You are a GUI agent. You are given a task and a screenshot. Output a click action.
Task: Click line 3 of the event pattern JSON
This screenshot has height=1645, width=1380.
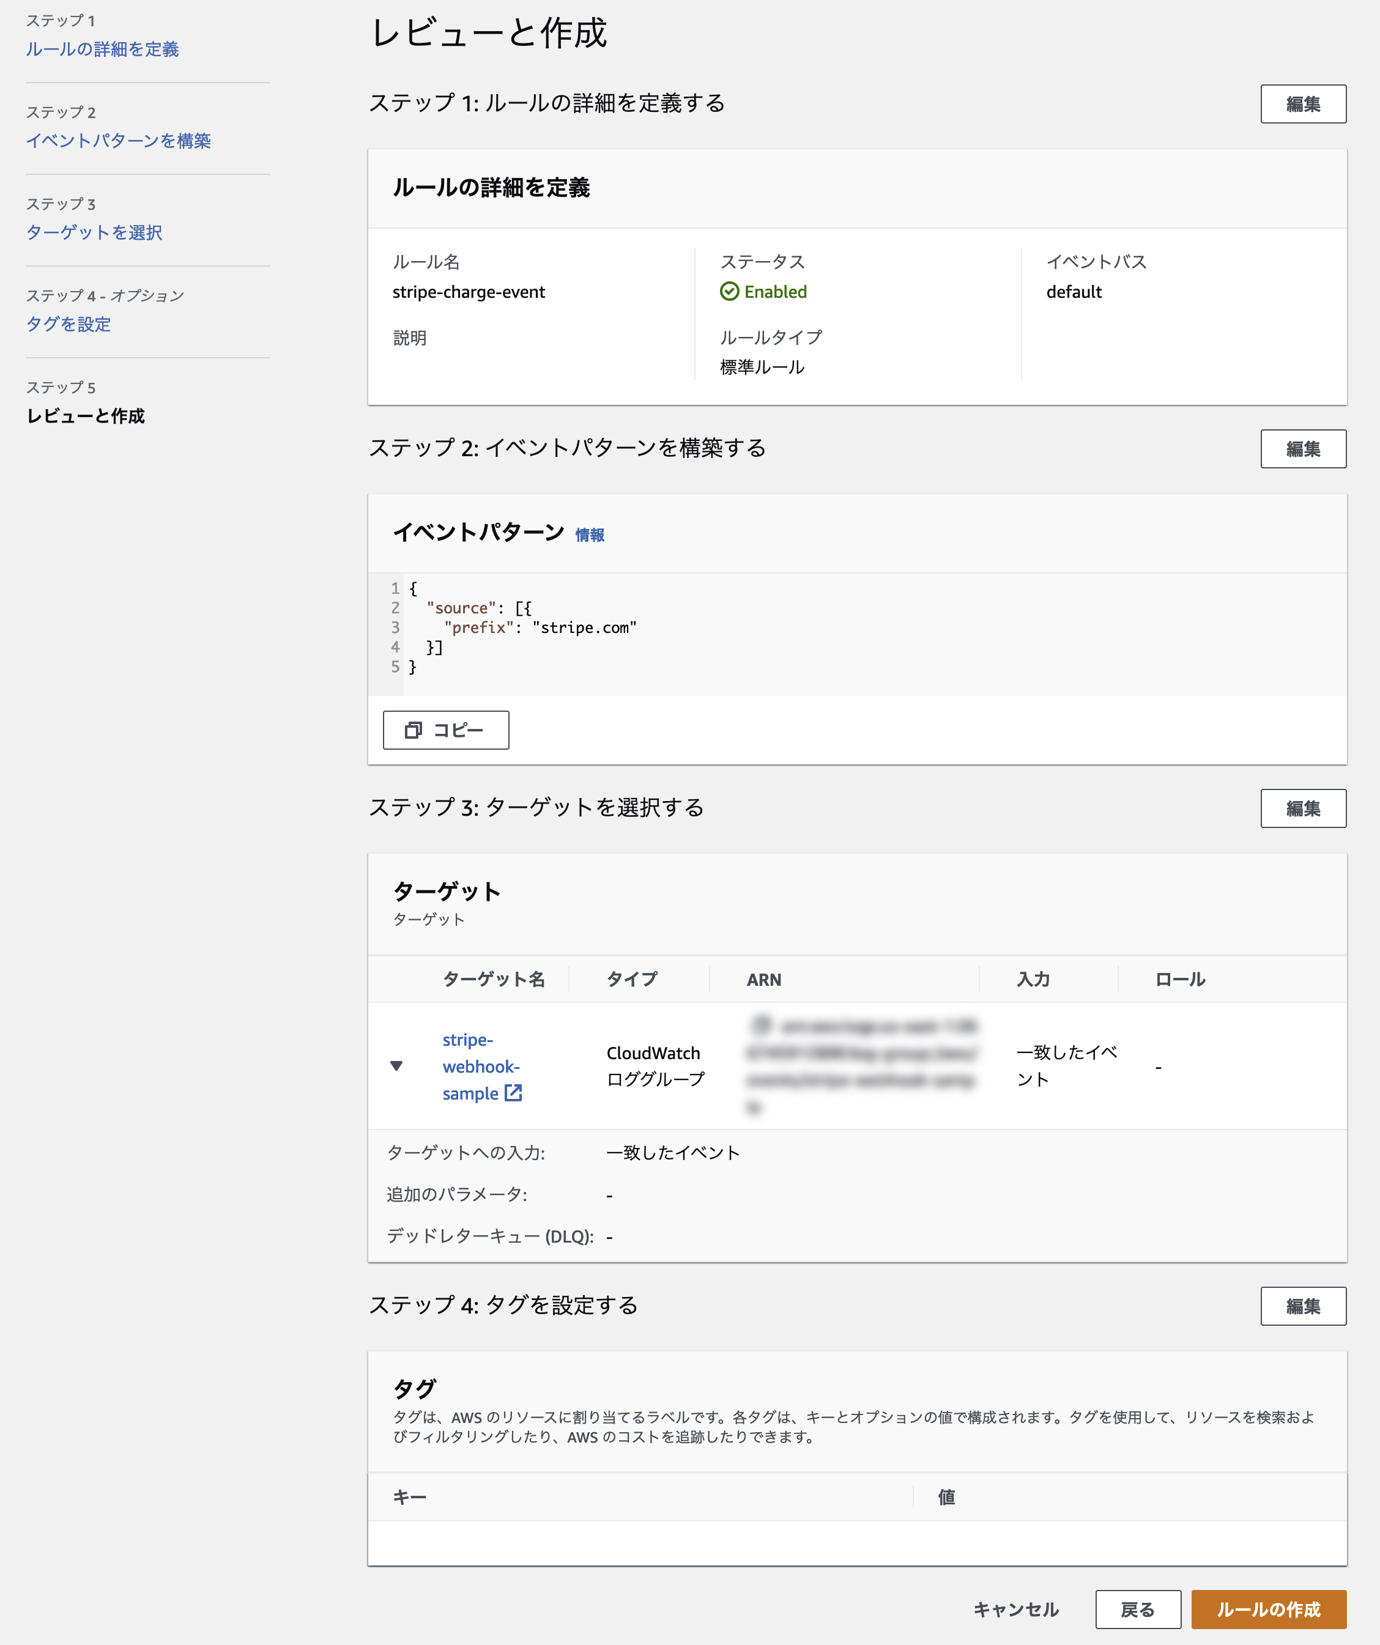pos(541,627)
